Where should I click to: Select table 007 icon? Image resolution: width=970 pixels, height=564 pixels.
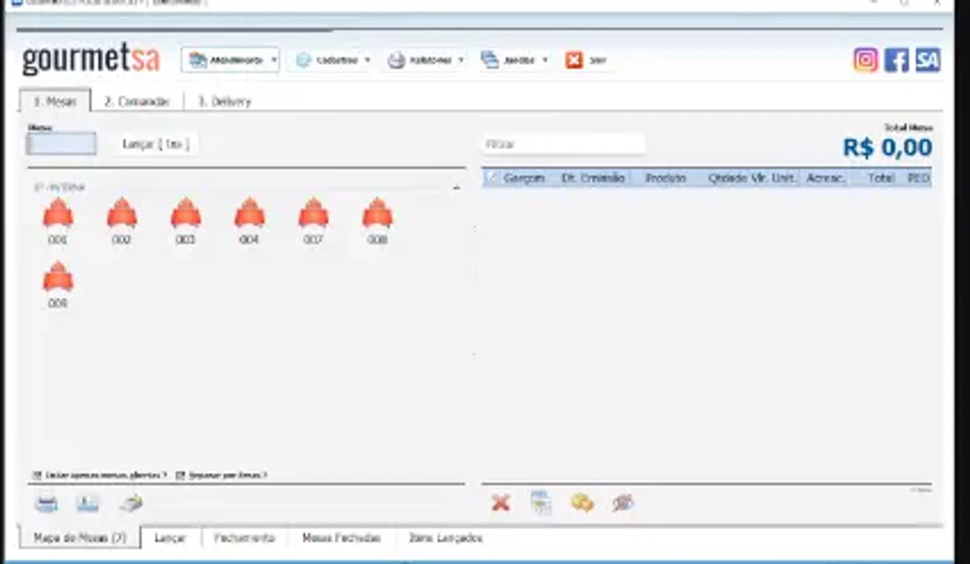coord(314,214)
